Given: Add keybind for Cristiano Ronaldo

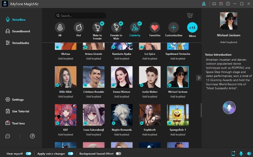Looking at the screenshot, I should point(93,97).
